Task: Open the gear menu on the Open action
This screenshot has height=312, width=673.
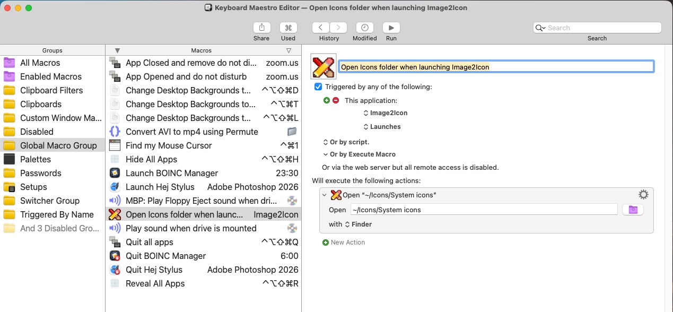Action: point(643,194)
